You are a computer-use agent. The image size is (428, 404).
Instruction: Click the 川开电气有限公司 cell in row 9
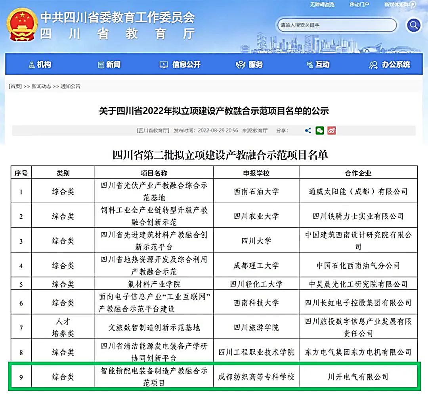[x=358, y=377]
